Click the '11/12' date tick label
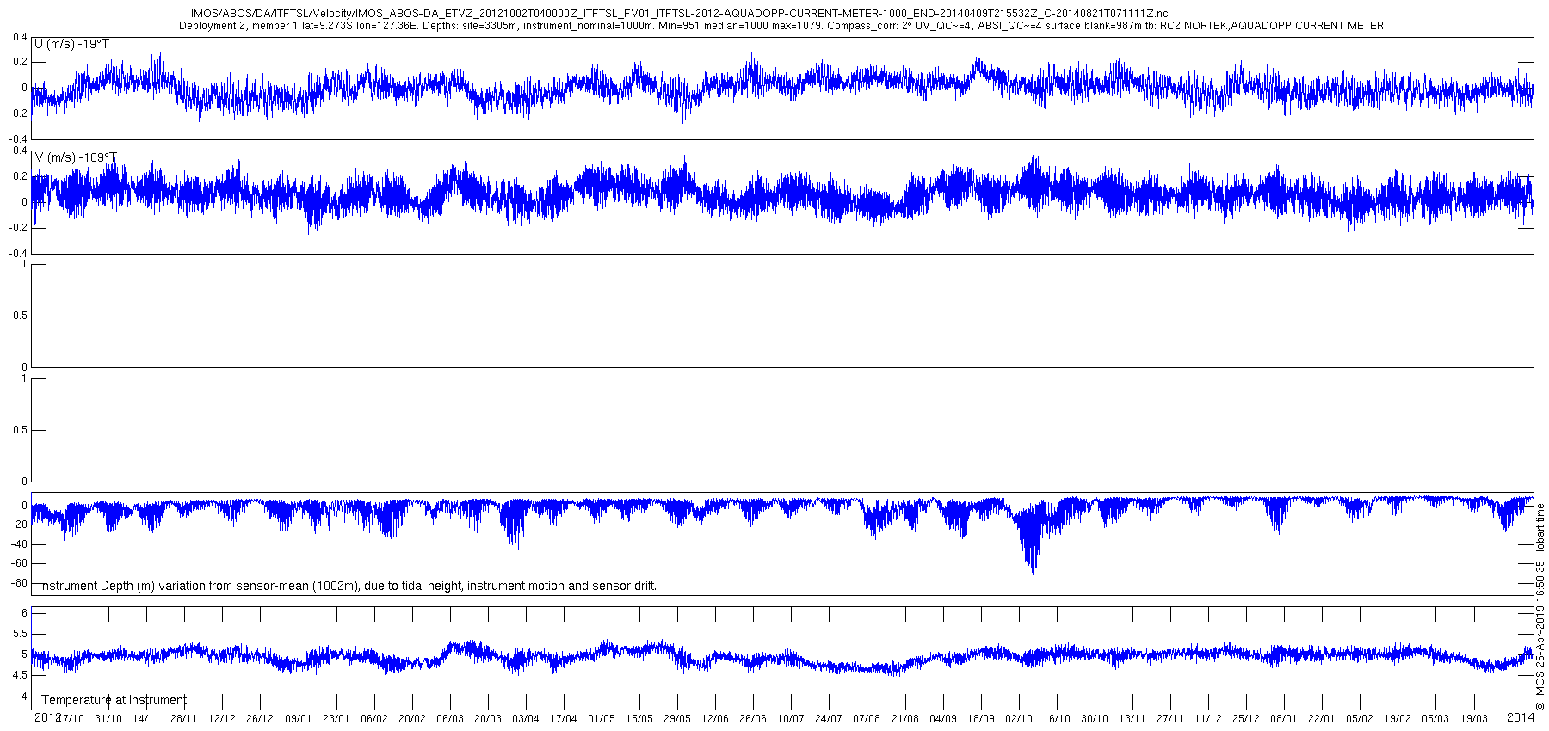Screen dimensions: 1549x731 click(x=1208, y=718)
